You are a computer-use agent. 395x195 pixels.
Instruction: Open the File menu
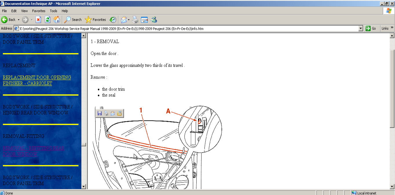click(x=4, y=11)
